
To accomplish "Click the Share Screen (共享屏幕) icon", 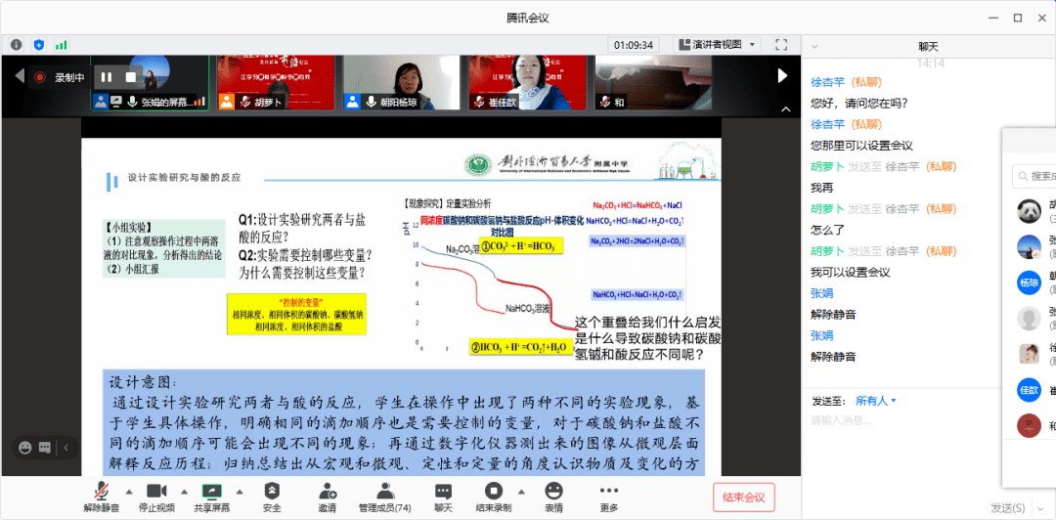I will [211, 492].
